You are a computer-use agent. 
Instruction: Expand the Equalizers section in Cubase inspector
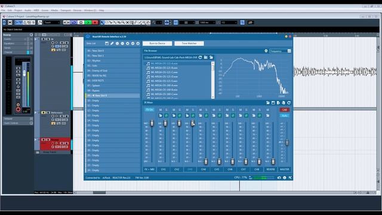18,44
